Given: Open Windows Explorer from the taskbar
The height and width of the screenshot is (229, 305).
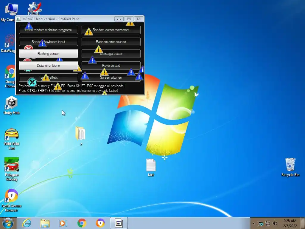Looking at the screenshot, I should tap(45, 223).
